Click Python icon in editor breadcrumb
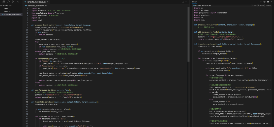Screen dimensions: 274x127 26,6
